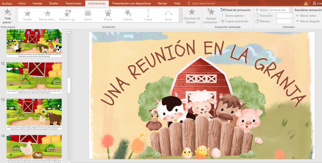Click the slide panel scrollbar thumb
The height and width of the screenshot is (163, 322).
point(69,86)
